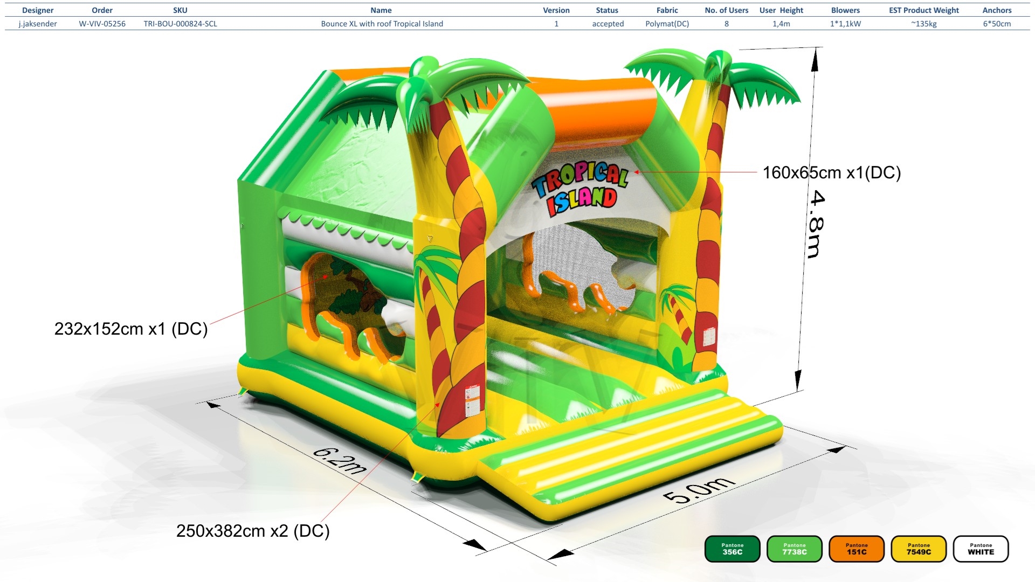
Task: Click the 4.8m height dimension
Action: [816, 224]
